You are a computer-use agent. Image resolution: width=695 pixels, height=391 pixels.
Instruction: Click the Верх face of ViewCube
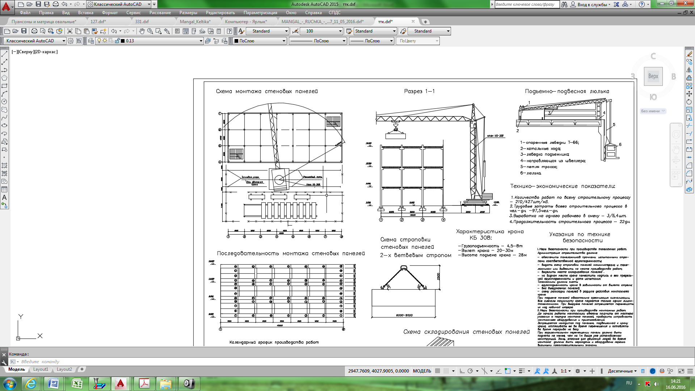[x=653, y=76]
